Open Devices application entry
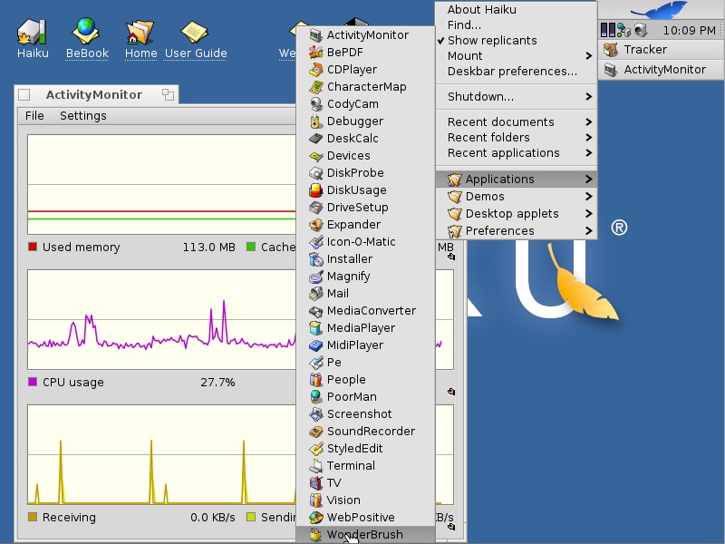725x544 pixels. (x=365, y=155)
